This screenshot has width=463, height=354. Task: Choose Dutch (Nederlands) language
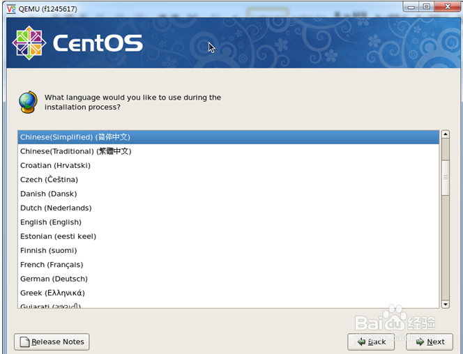click(228, 208)
